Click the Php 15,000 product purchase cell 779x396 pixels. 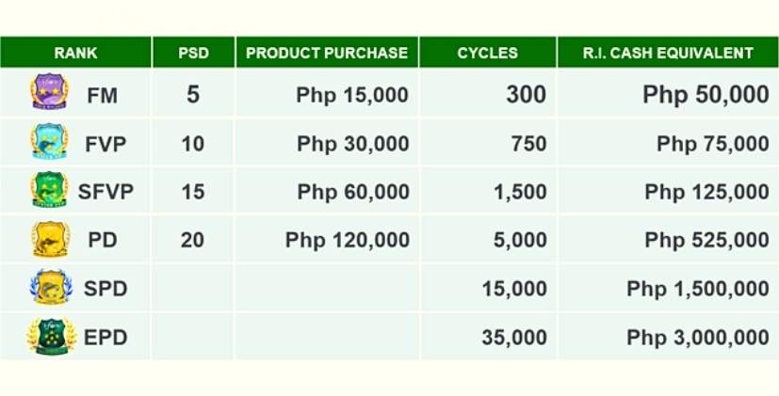pyautogui.click(x=352, y=94)
